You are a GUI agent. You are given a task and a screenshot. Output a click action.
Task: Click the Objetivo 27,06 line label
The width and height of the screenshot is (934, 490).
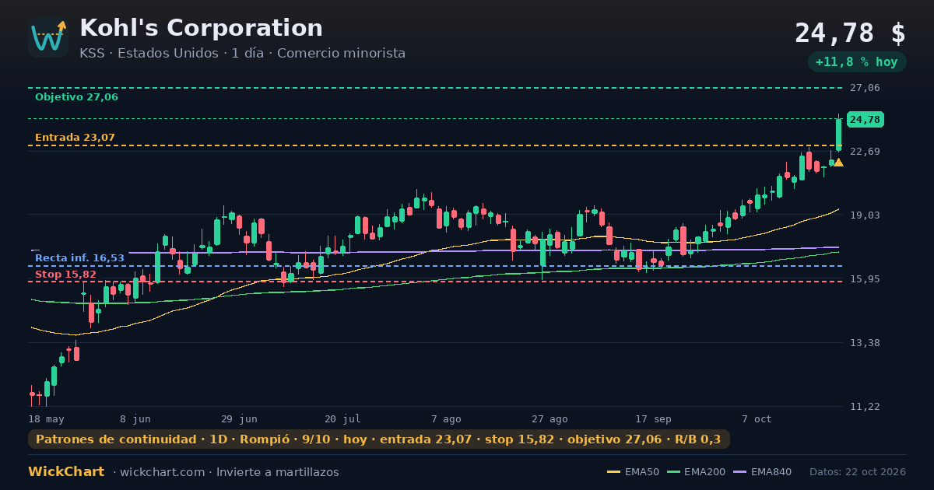76,97
